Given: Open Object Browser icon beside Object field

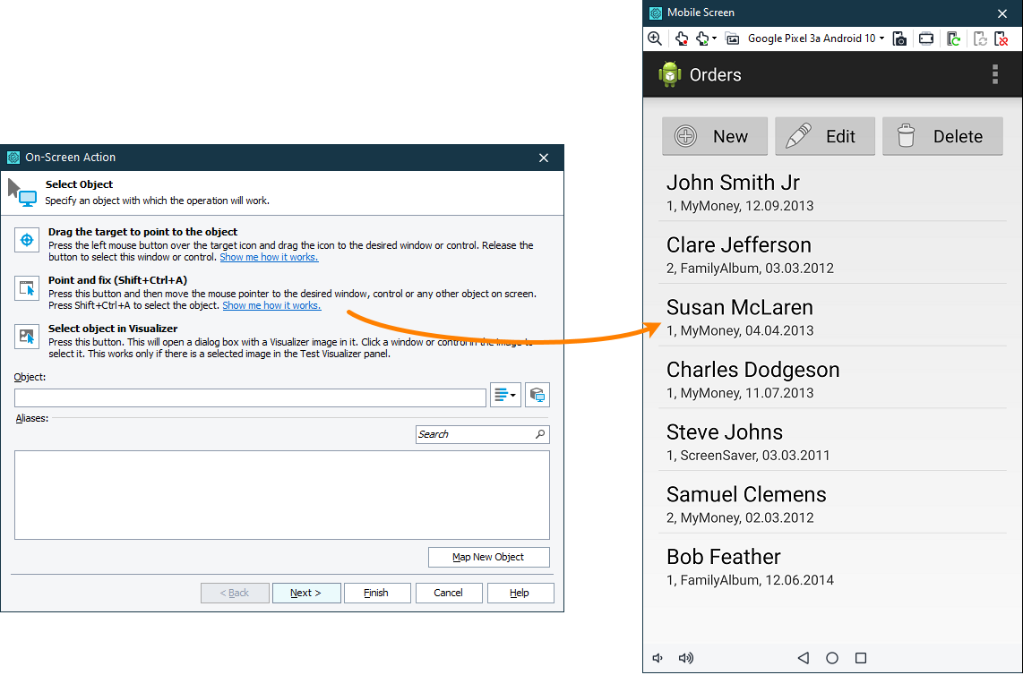Looking at the screenshot, I should (537, 395).
